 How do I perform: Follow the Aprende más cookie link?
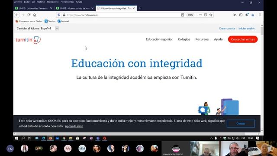point(74,126)
